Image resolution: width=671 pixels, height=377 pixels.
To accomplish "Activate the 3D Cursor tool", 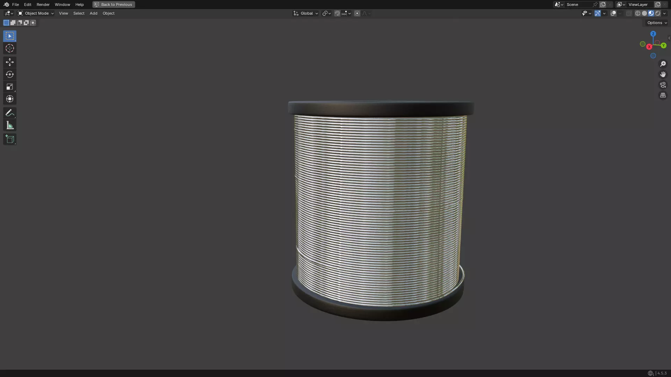I will click(10, 48).
